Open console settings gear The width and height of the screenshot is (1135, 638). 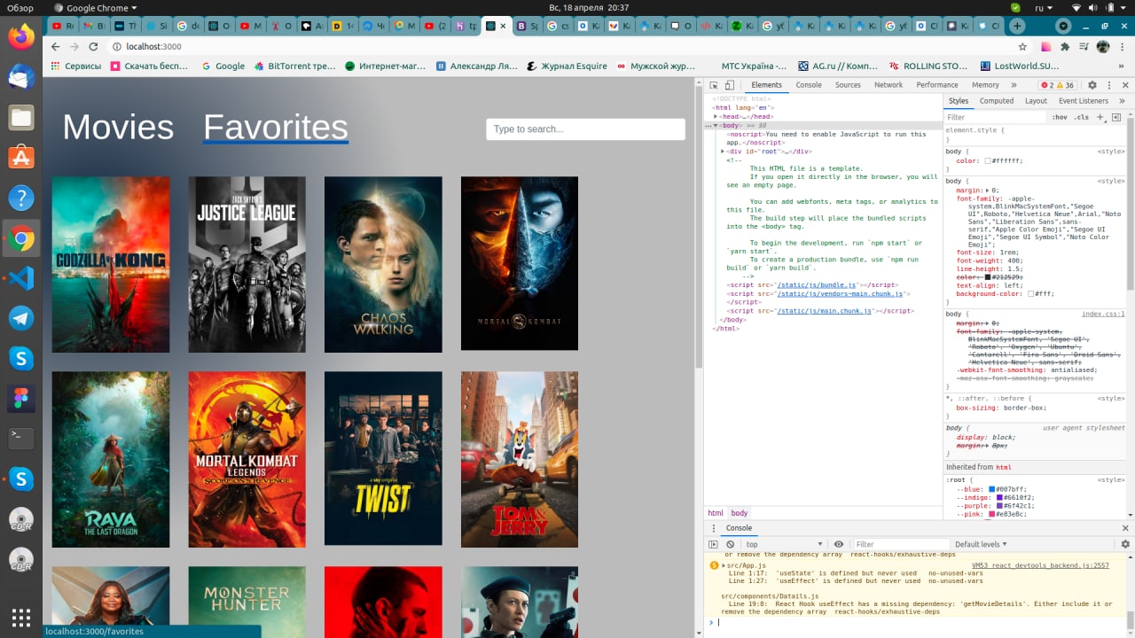click(1125, 544)
